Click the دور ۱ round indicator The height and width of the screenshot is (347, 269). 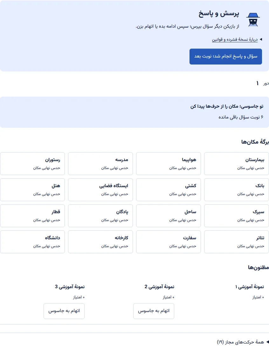263,84
